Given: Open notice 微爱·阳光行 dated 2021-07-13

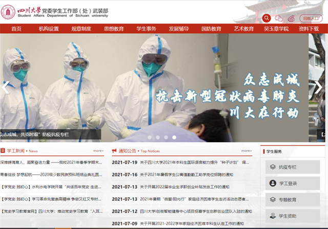Looking at the screenshot, I should tap(194, 199).
